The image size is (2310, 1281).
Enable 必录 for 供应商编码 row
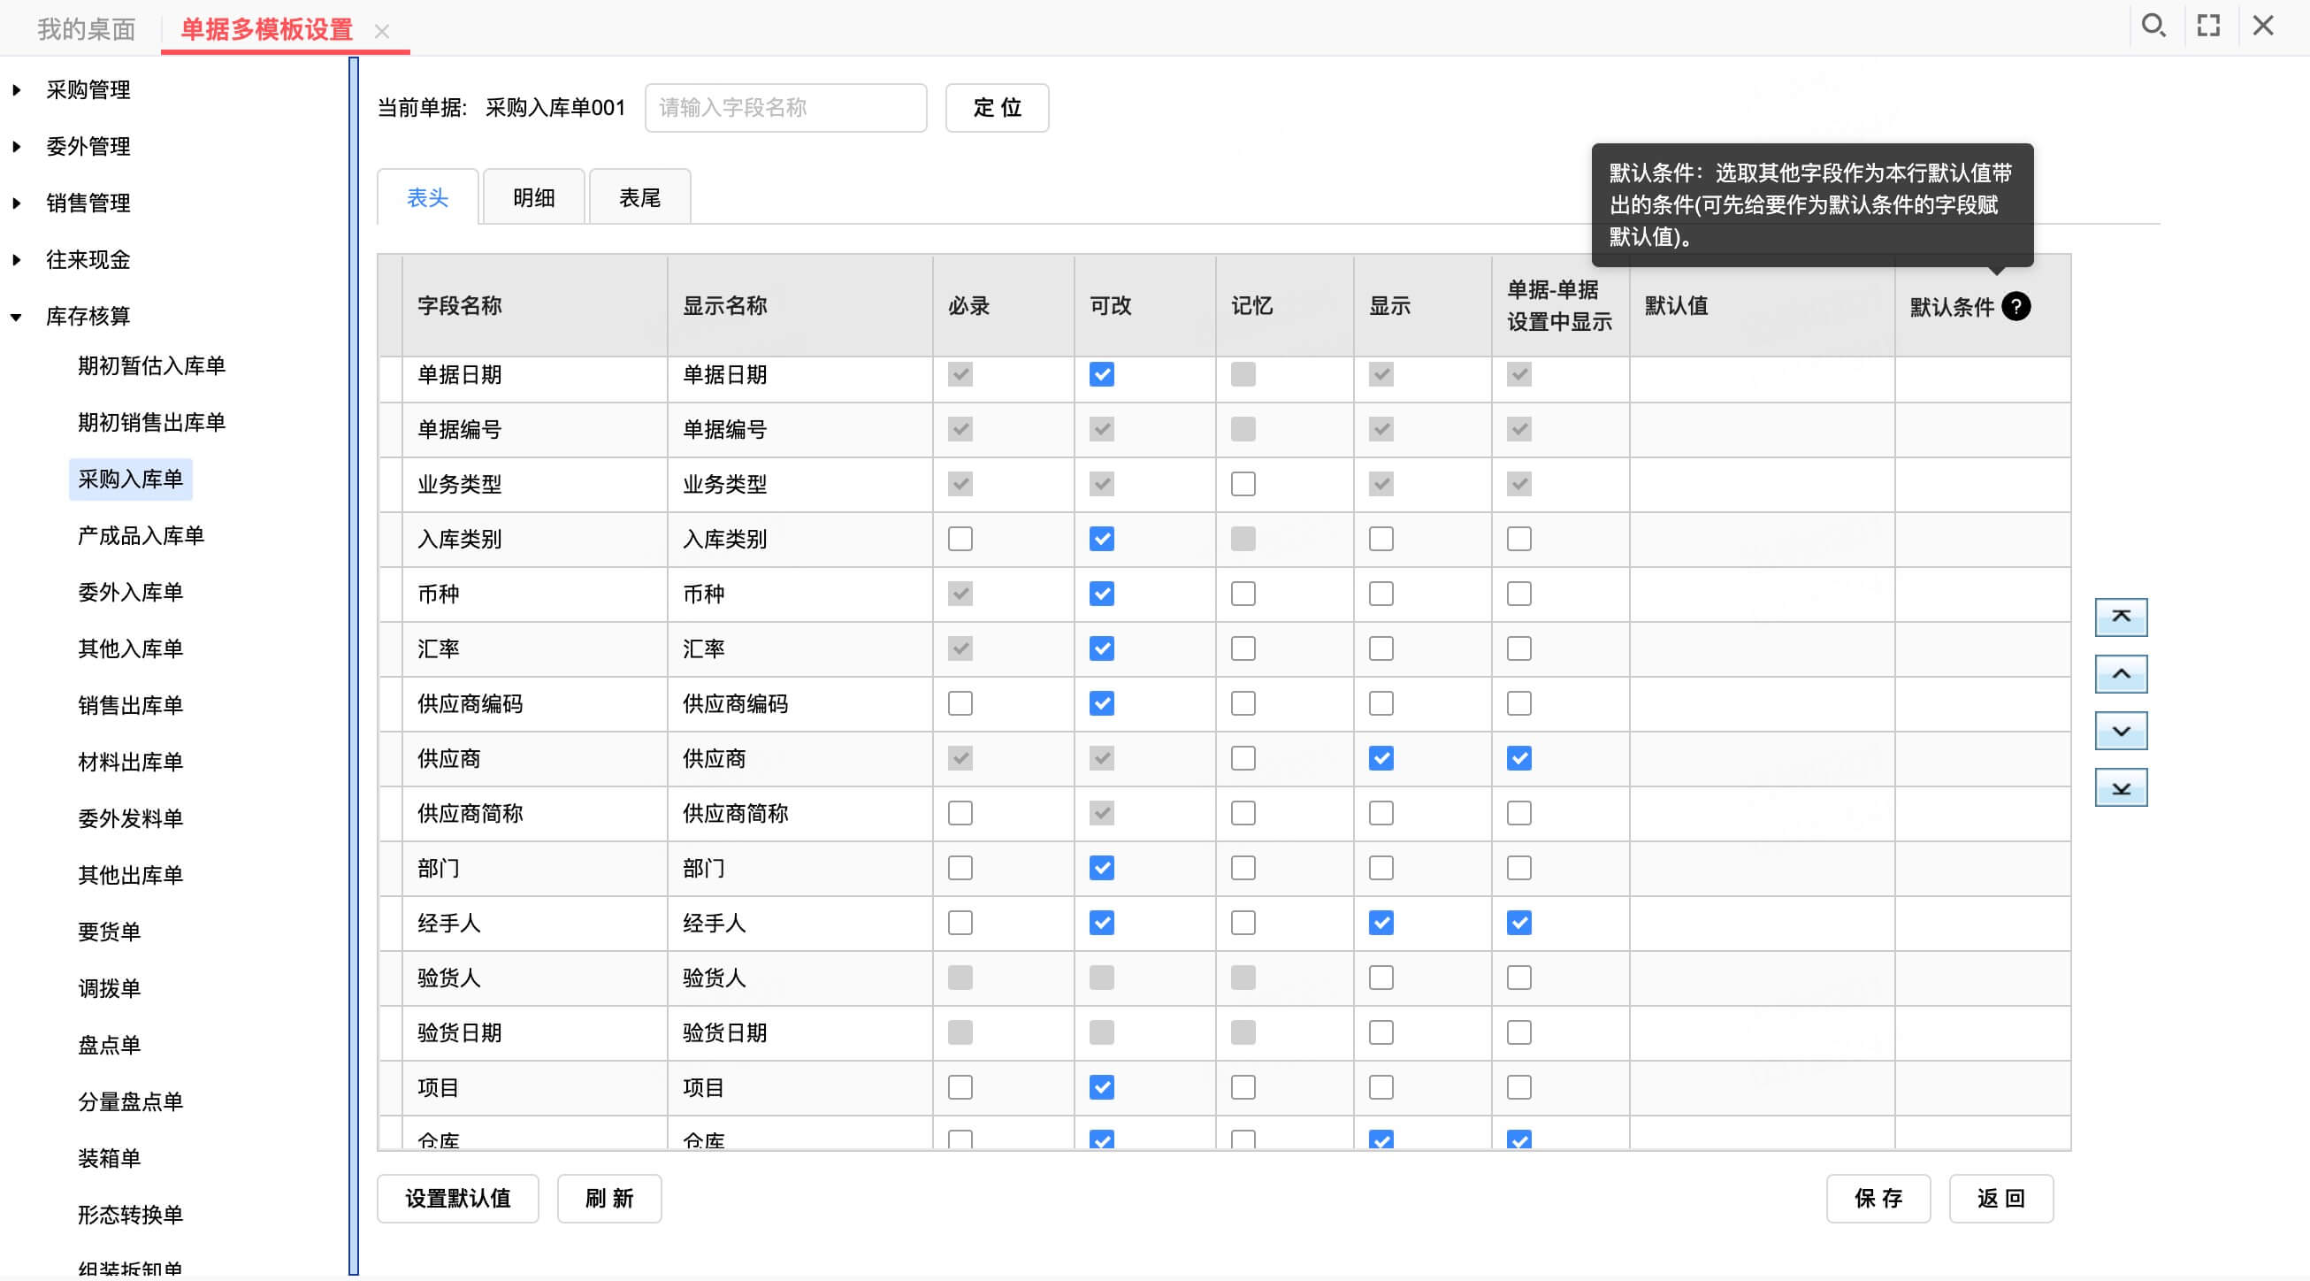point(960,703)
